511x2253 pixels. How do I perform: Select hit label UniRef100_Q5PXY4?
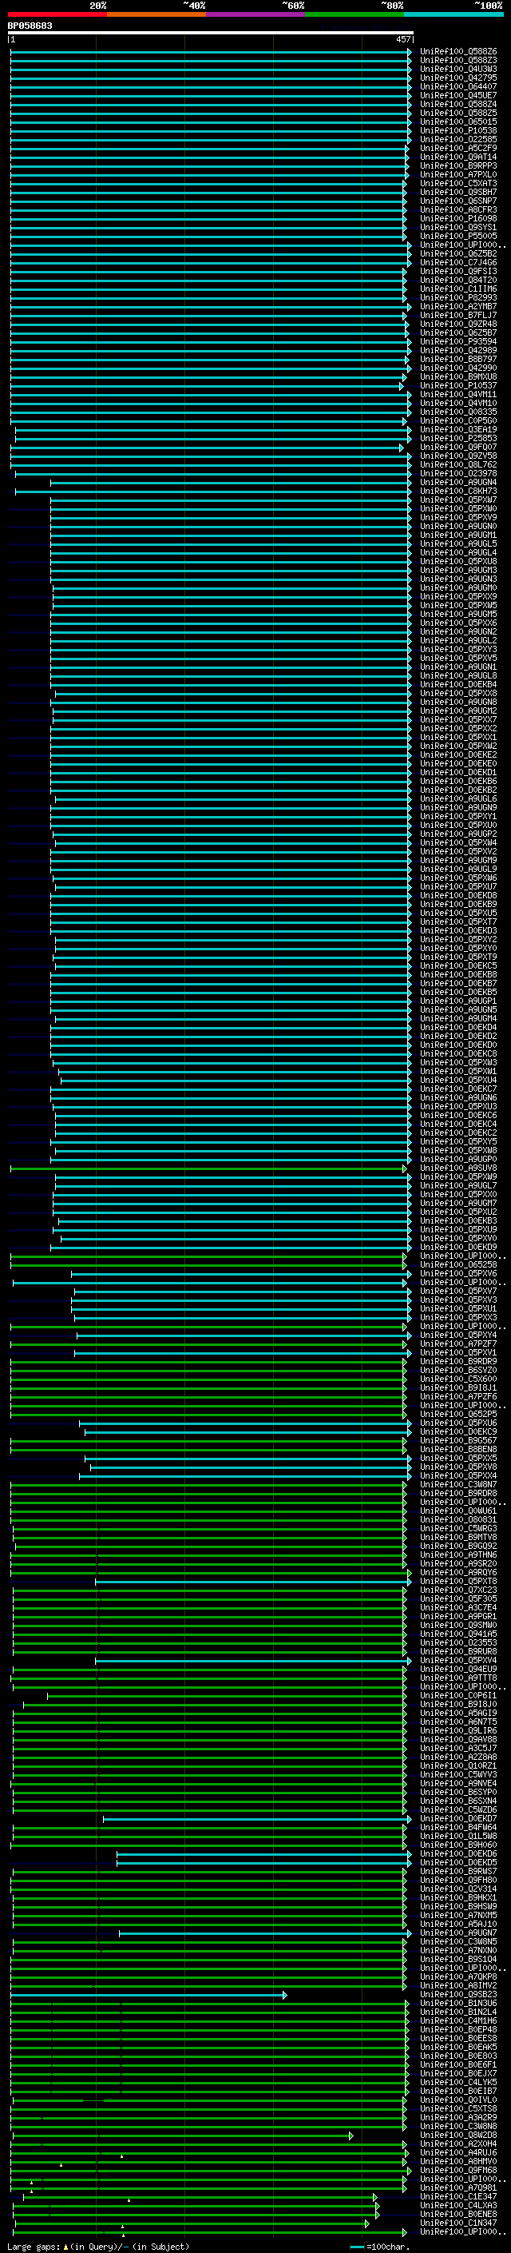pyautogui.click(x=458, y=1335)
